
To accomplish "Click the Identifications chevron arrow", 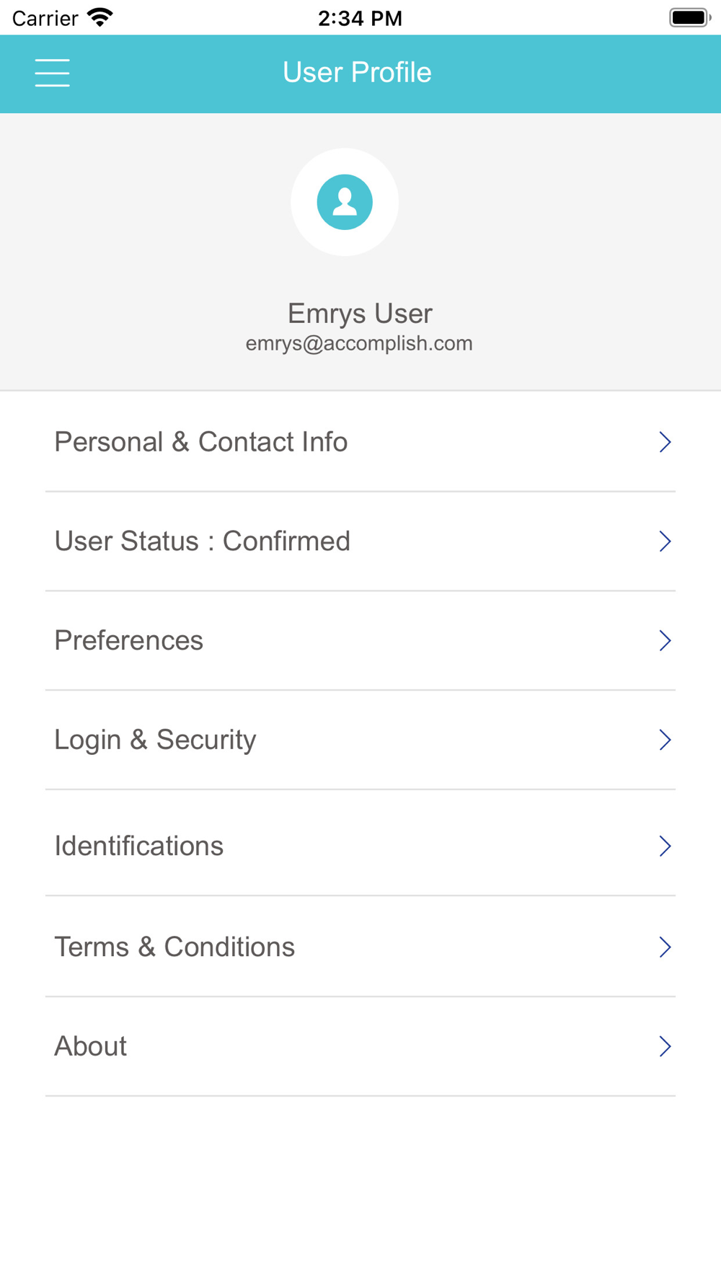I will click(665, 846).
